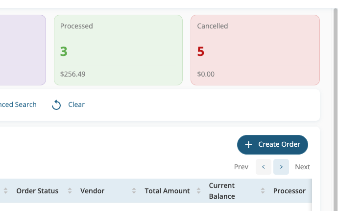Click the sort arrows left of the Total Amount header
This screenshot has width=338, height=211.
point(134,191)
